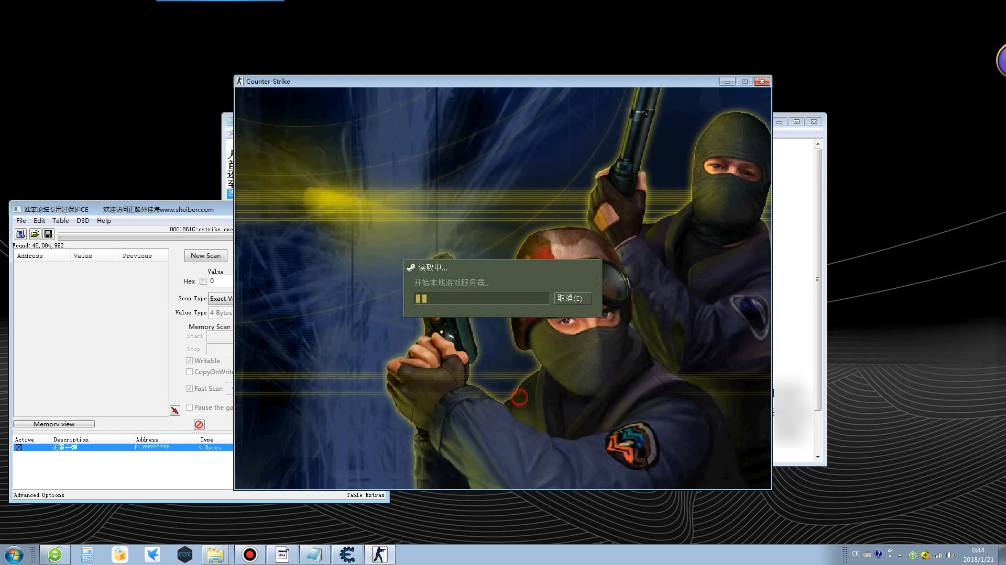Image resolution: width=1006 pixels, height=565 pixels.
Task: Click the Start address field
Action: coord(220,336)
